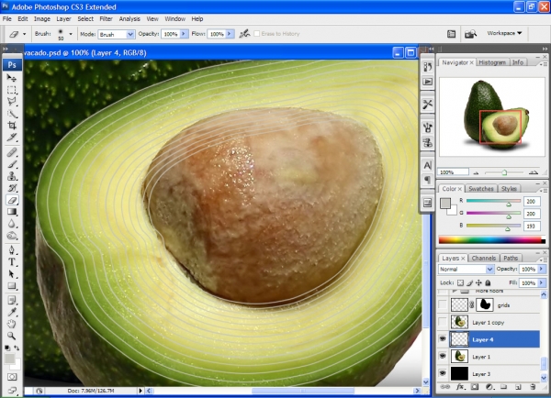
Task: Open the Filter menu
Action: [x=106, y=19]
